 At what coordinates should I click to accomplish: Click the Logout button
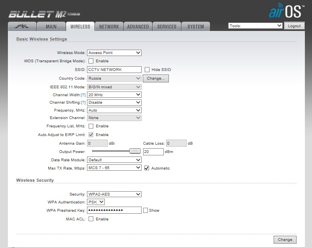click(x=294, y=26)
